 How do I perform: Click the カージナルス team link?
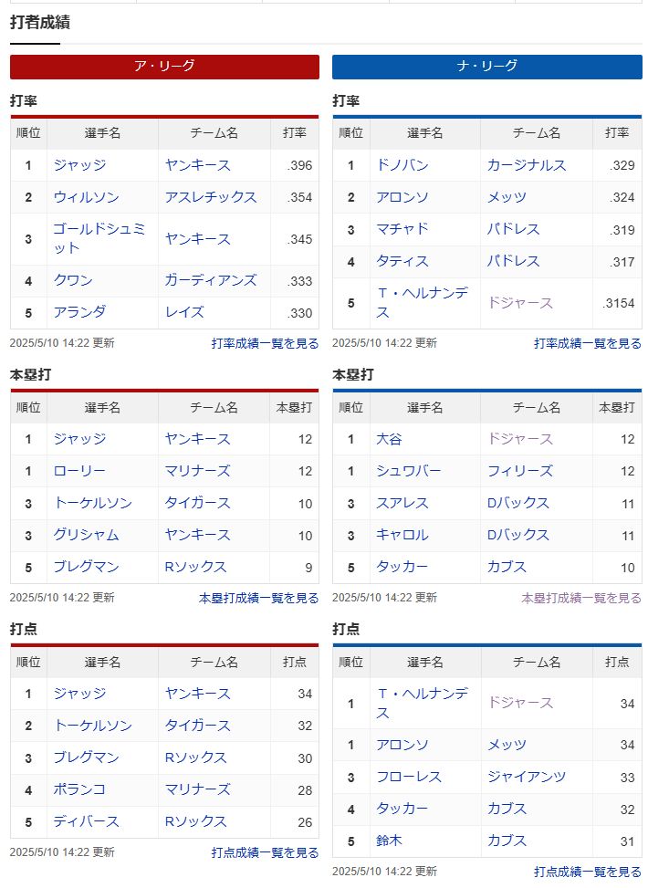(x=527, y=165)
